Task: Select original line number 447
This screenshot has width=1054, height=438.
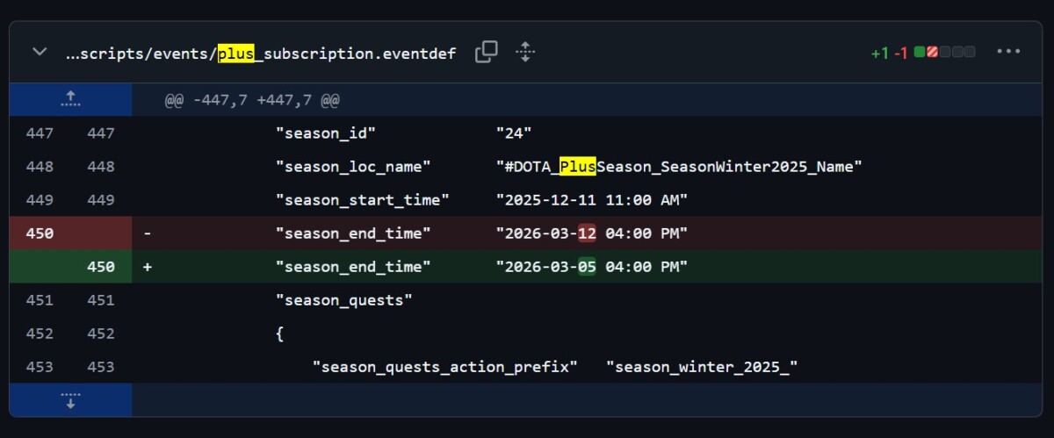Action: click(x=40, y=133)
